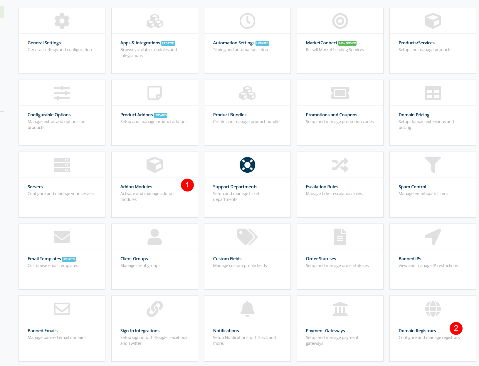The height and width of the screenshot is (366, 479).
Task: Open the Spam Control funnel icon
Action: (433, 165)
